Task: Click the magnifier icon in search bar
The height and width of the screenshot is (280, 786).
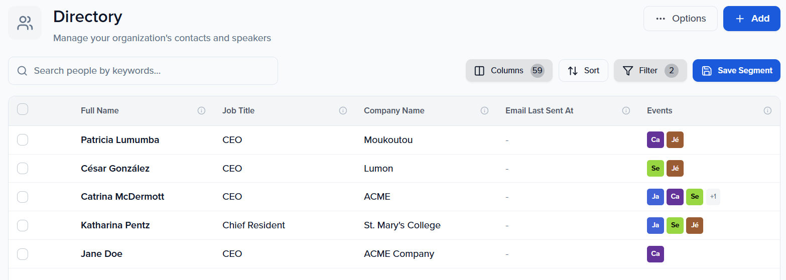Action: (22, 71)
